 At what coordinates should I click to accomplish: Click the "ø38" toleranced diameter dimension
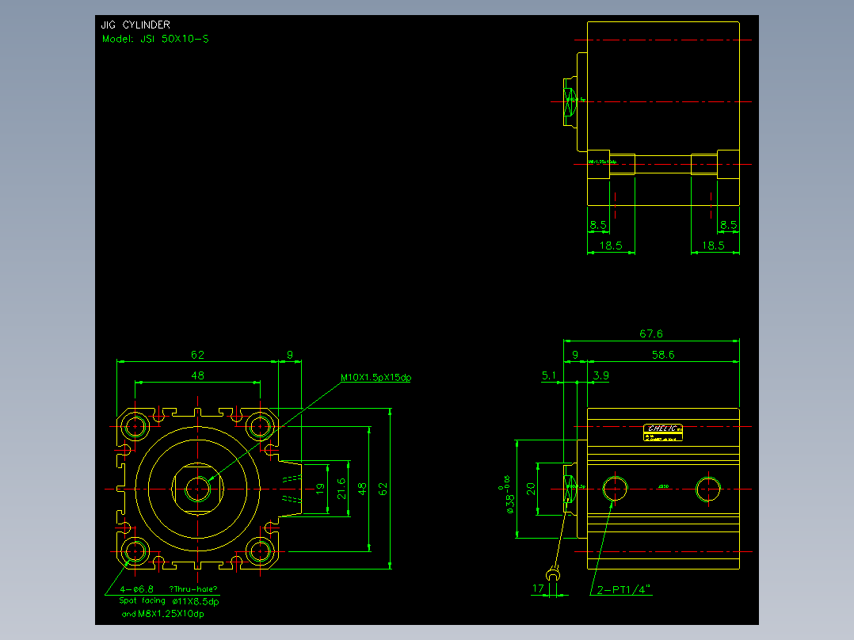pyautogui.click(x=508, y=494)
